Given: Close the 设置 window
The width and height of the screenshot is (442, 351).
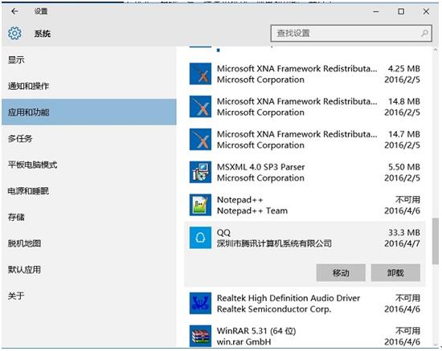Looking at the screenshot, I should [x=426, y=11].
